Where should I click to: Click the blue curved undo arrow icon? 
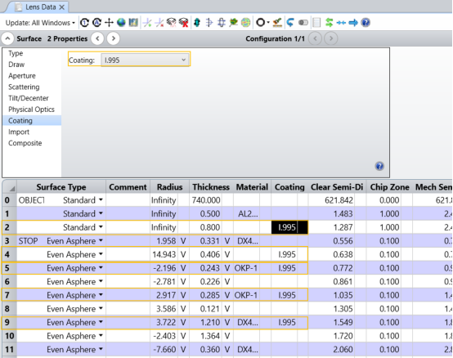(x=290, y=23)
